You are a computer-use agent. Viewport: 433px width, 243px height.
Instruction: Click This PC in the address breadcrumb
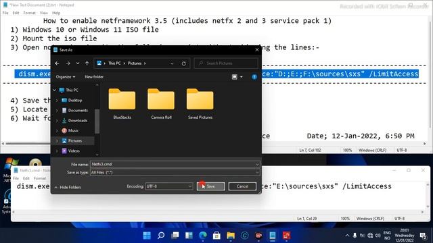[x=114, y=63]
